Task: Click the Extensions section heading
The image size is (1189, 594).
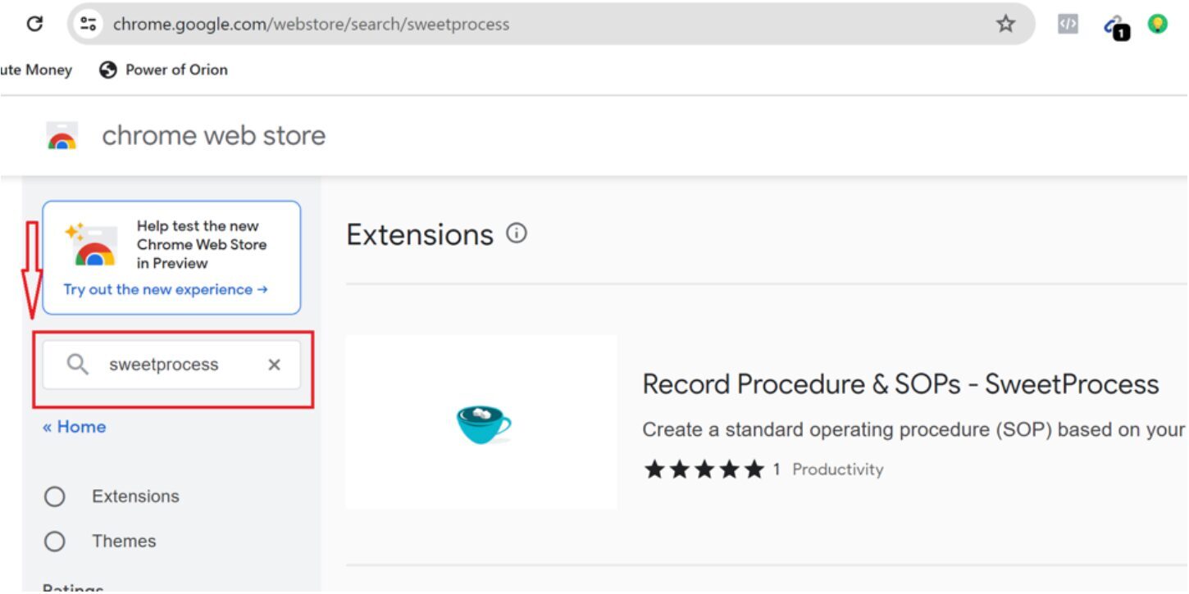Action: (x=420, y=234)
